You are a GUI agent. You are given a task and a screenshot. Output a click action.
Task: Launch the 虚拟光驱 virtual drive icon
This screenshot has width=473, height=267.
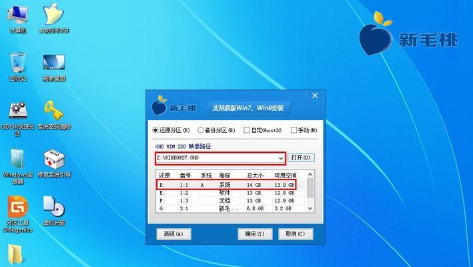click(x=53, y=211)
